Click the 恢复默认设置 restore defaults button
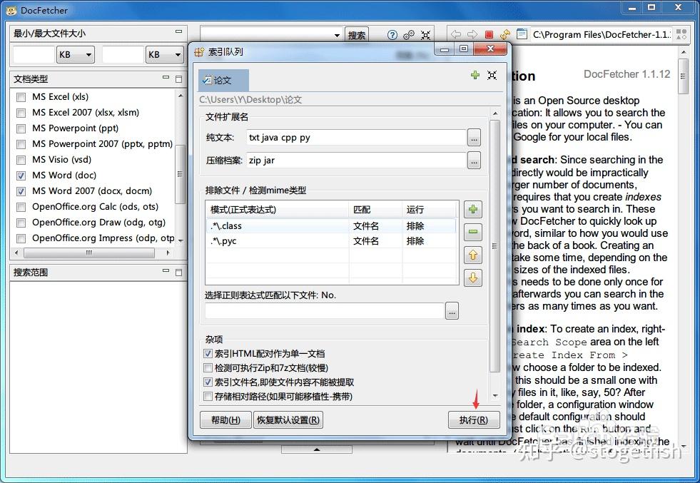This screenshot has height=483, width=700. click(x=289, y=420)
